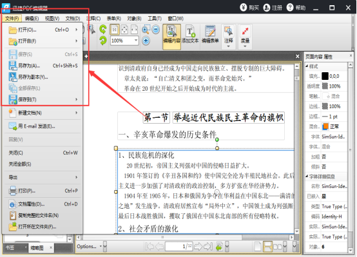Go to last page arrow icon

tap(208, 246)
